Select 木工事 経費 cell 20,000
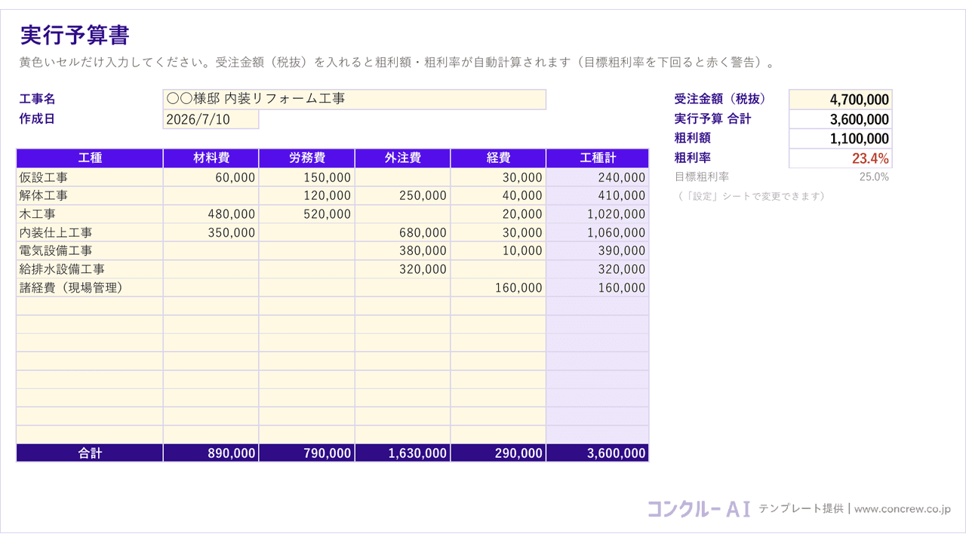Image resolution: width=966 pixels, height=543 pixels. [x=499, y=214]
